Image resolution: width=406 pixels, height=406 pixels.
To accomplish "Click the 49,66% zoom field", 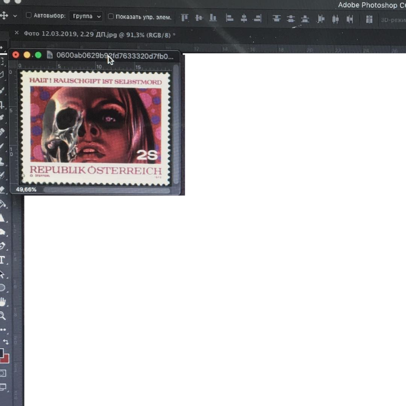I will [x=26, y=189].
